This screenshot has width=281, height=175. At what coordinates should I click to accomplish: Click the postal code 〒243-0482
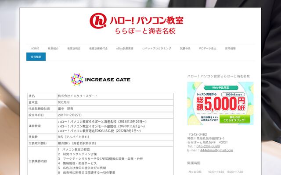[198, 134]
